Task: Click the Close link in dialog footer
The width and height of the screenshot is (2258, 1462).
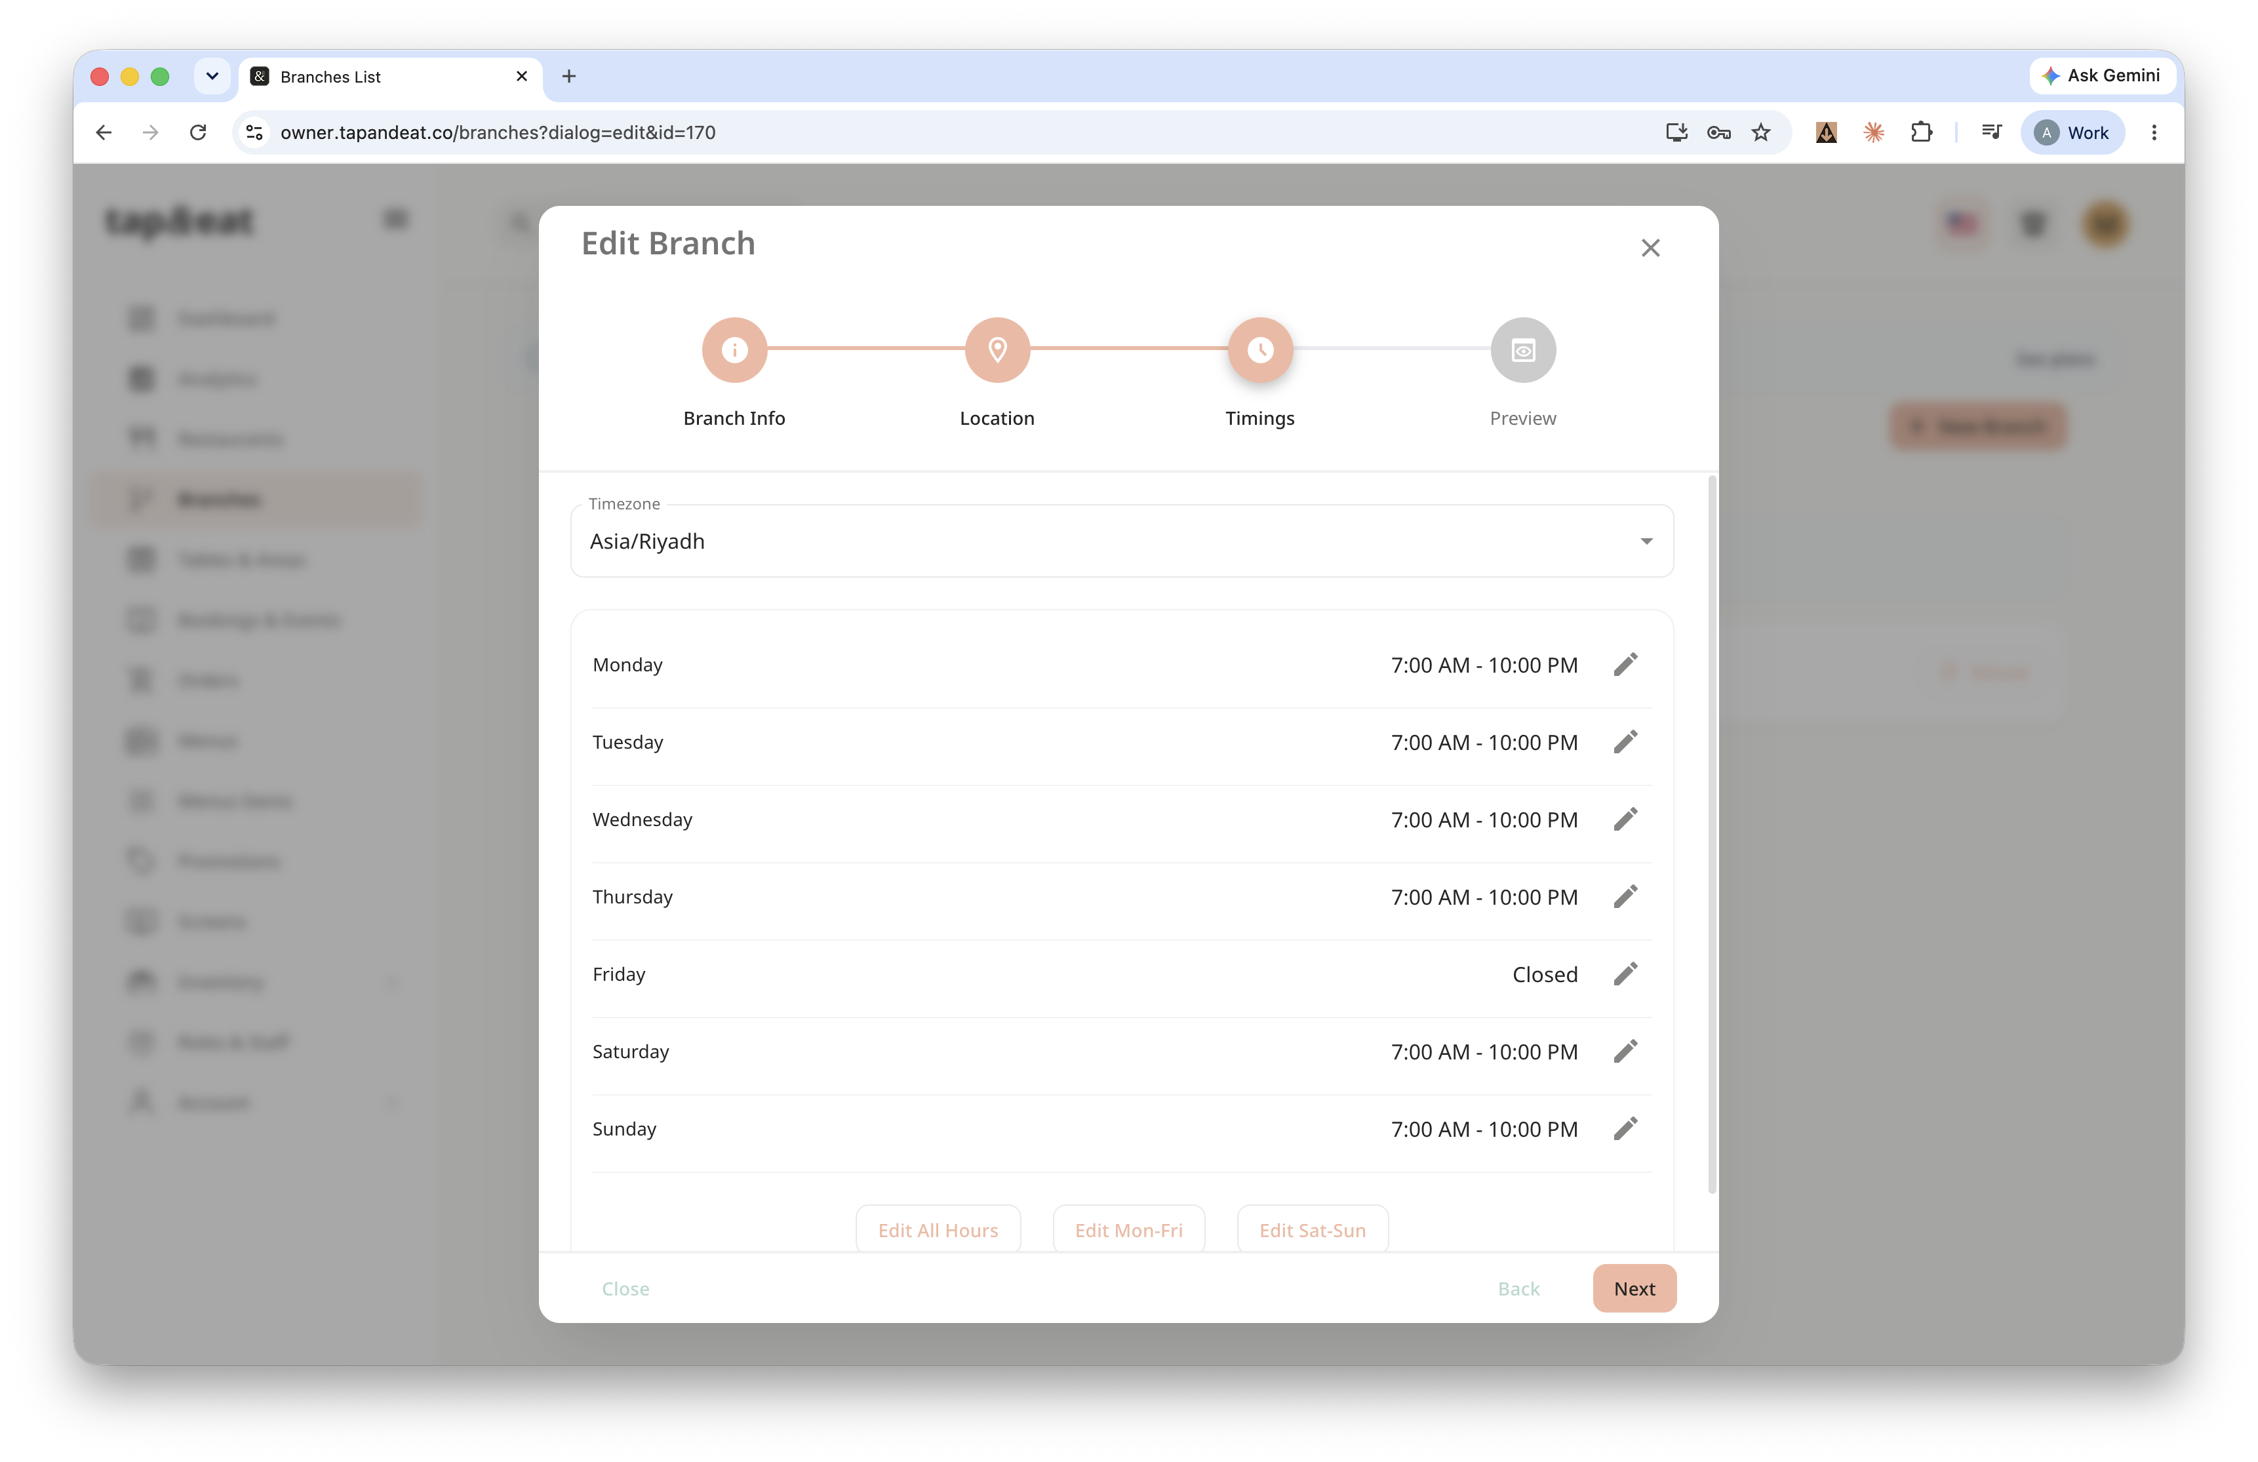Action: (625, 1288)
